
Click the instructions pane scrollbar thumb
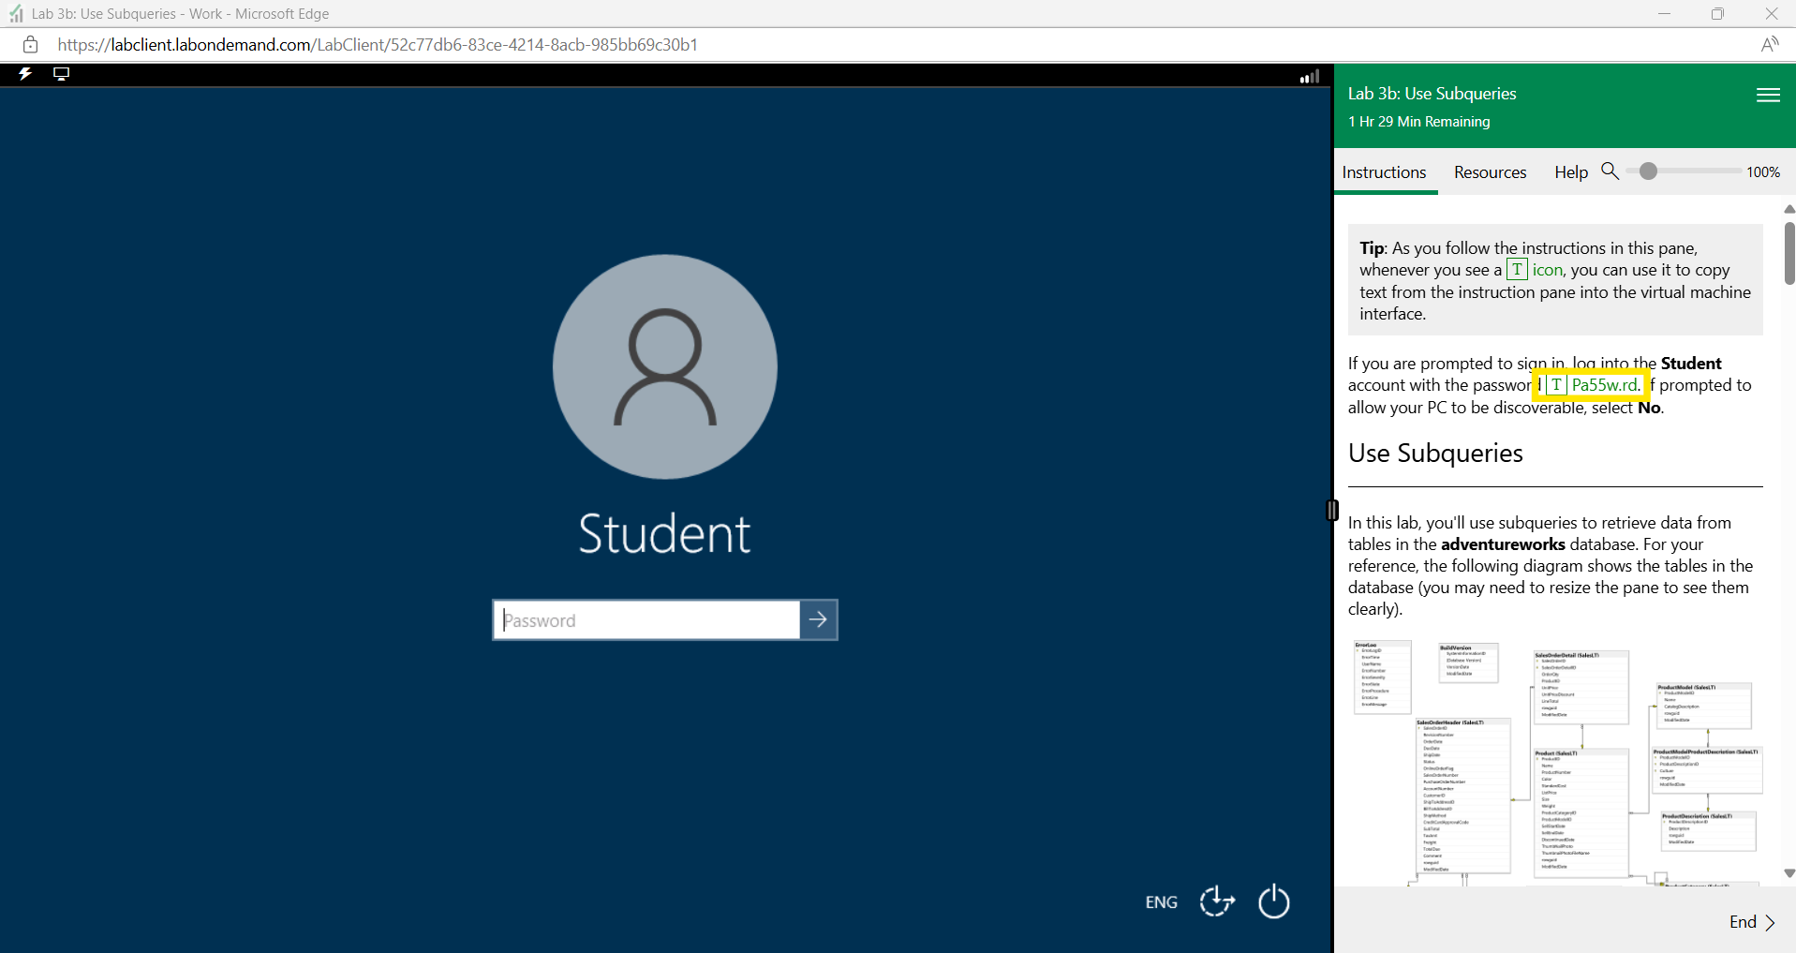1789,253
